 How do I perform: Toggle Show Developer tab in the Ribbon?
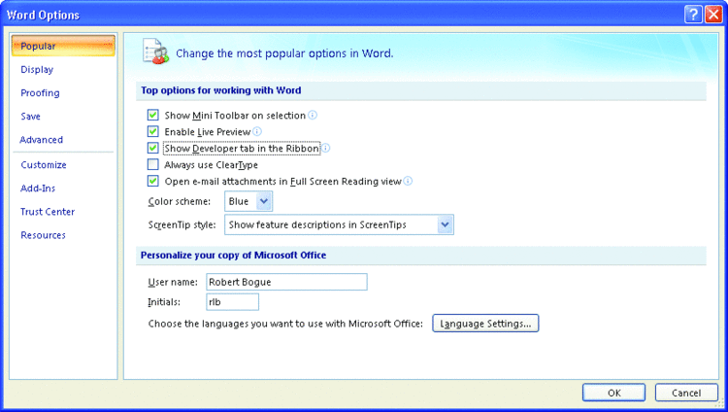(152, 148)
